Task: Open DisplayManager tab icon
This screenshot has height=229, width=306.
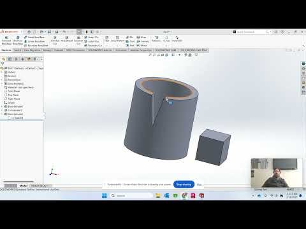Action: coord(29,59)
